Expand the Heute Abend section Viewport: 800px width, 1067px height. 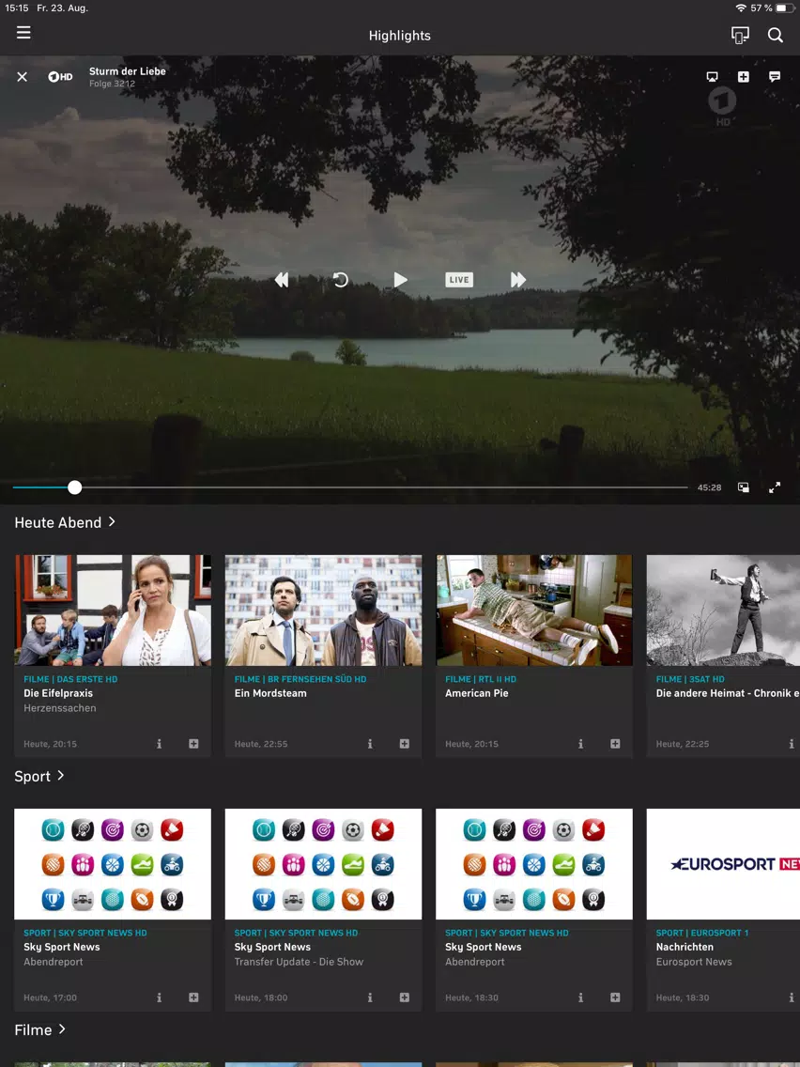coord(66,522)
